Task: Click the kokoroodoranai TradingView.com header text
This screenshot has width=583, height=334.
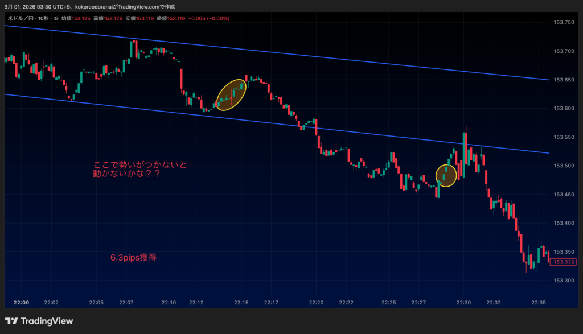Action: 125,6
